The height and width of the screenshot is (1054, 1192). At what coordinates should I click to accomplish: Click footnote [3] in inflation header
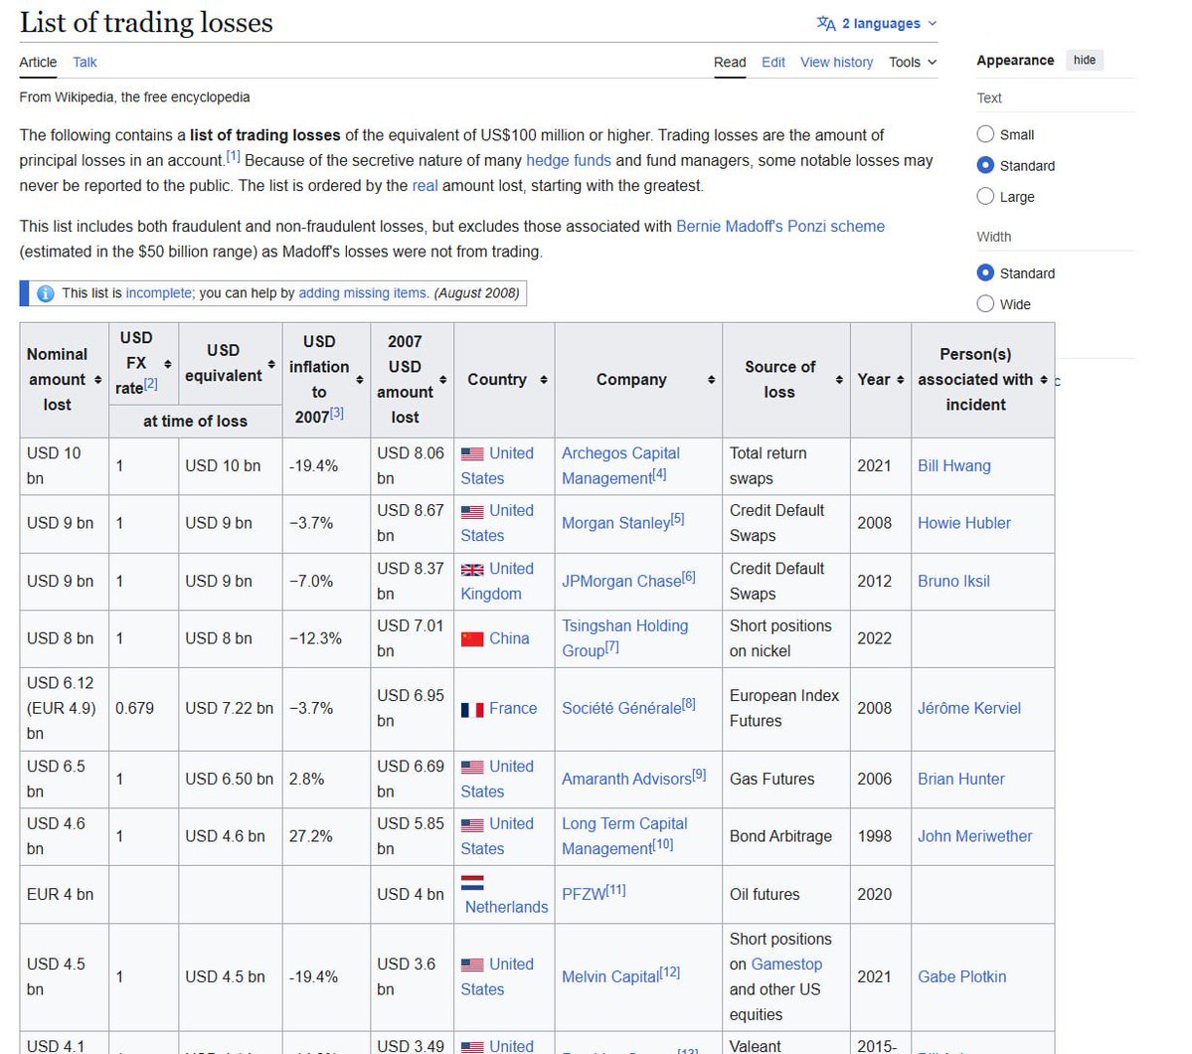(337, 413)
